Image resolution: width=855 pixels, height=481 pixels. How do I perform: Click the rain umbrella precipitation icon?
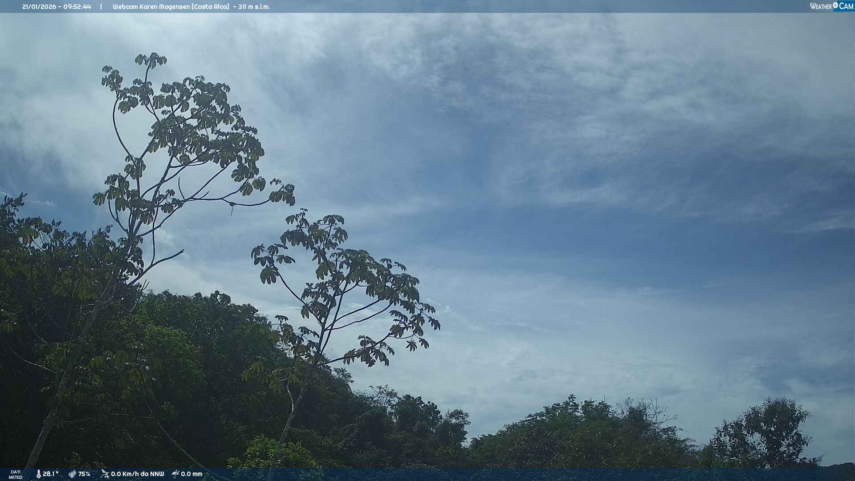pos(175,474)
